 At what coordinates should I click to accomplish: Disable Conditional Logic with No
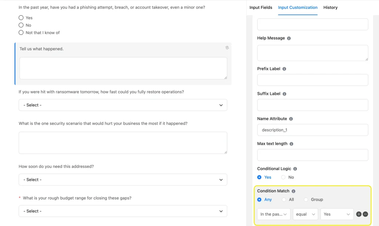click(283, 177)
